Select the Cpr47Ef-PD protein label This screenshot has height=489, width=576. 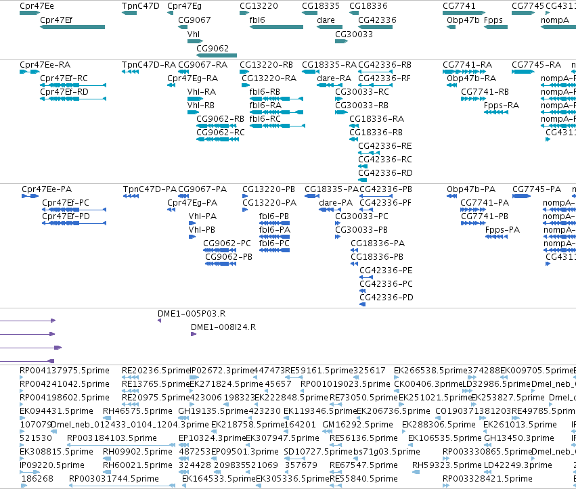(x=66, y=216)
